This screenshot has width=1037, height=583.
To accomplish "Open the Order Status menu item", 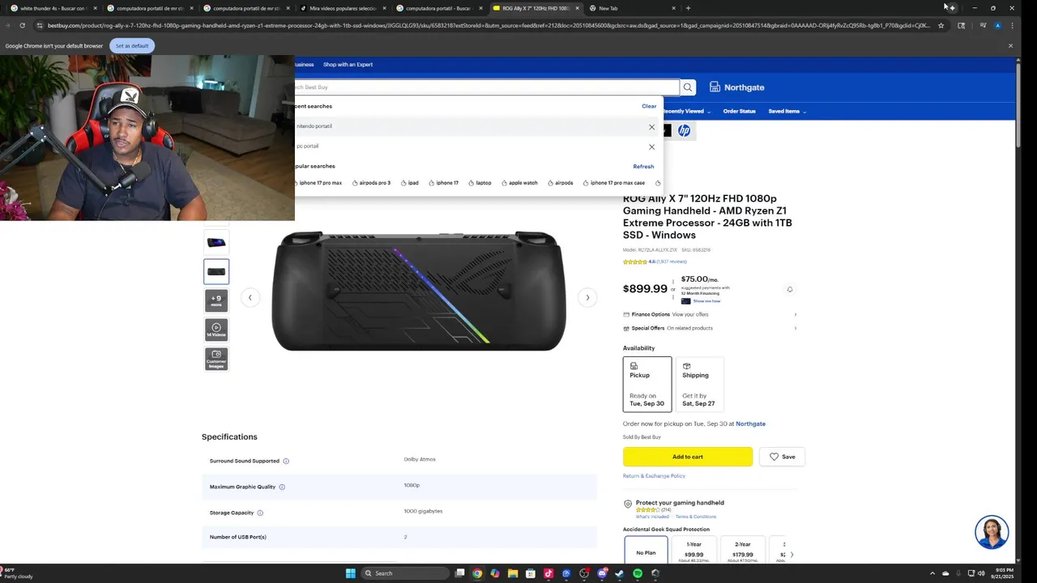I will click(739, 111).
